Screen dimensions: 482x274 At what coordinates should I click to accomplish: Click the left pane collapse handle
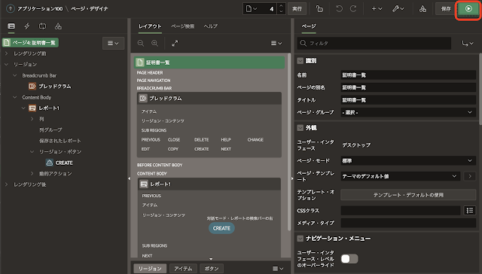[x=129, y=178]
